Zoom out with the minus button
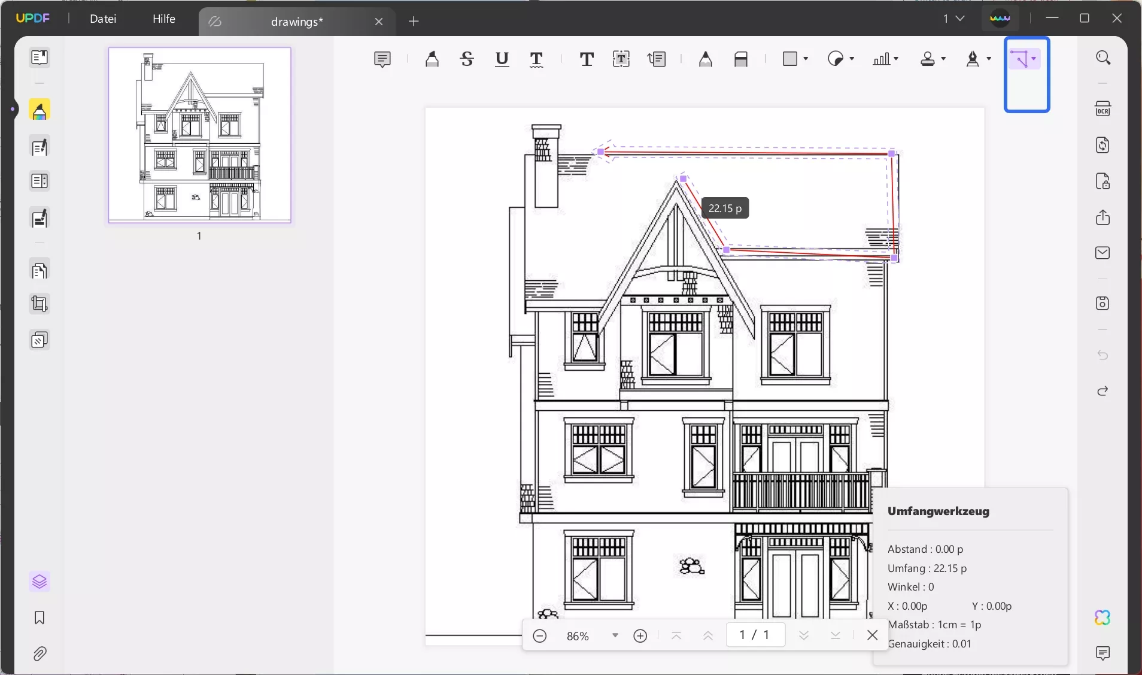The width and height of the screenshot is (1142, 675). tap(539, 635)
